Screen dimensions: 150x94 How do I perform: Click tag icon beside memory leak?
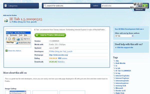tap(114, 85)
